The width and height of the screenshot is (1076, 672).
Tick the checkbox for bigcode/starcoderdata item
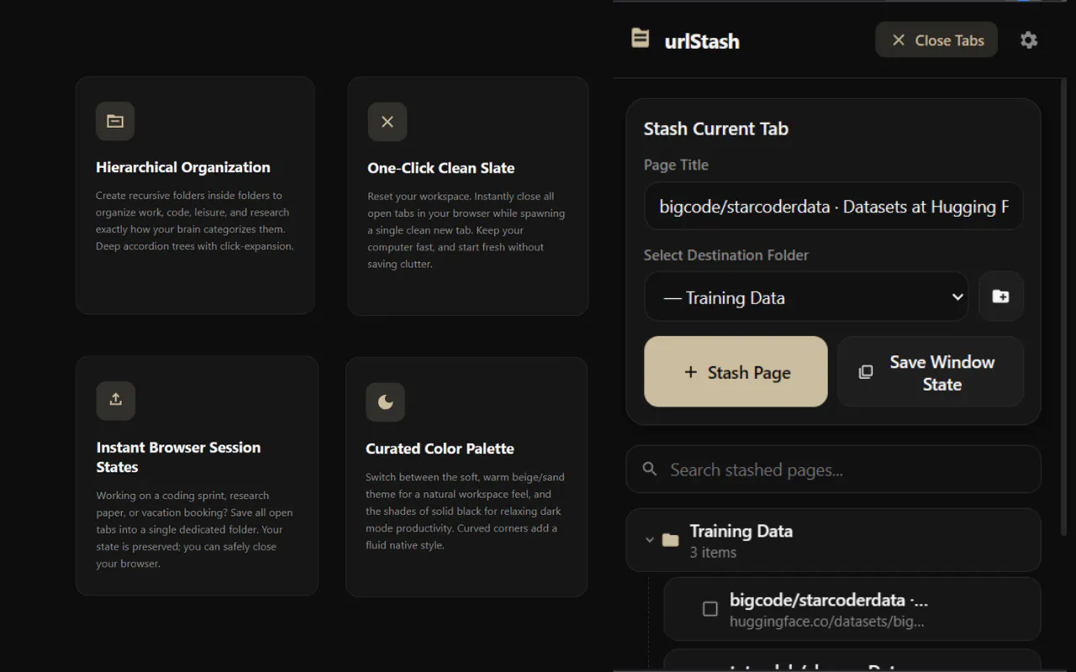(710, 609)
